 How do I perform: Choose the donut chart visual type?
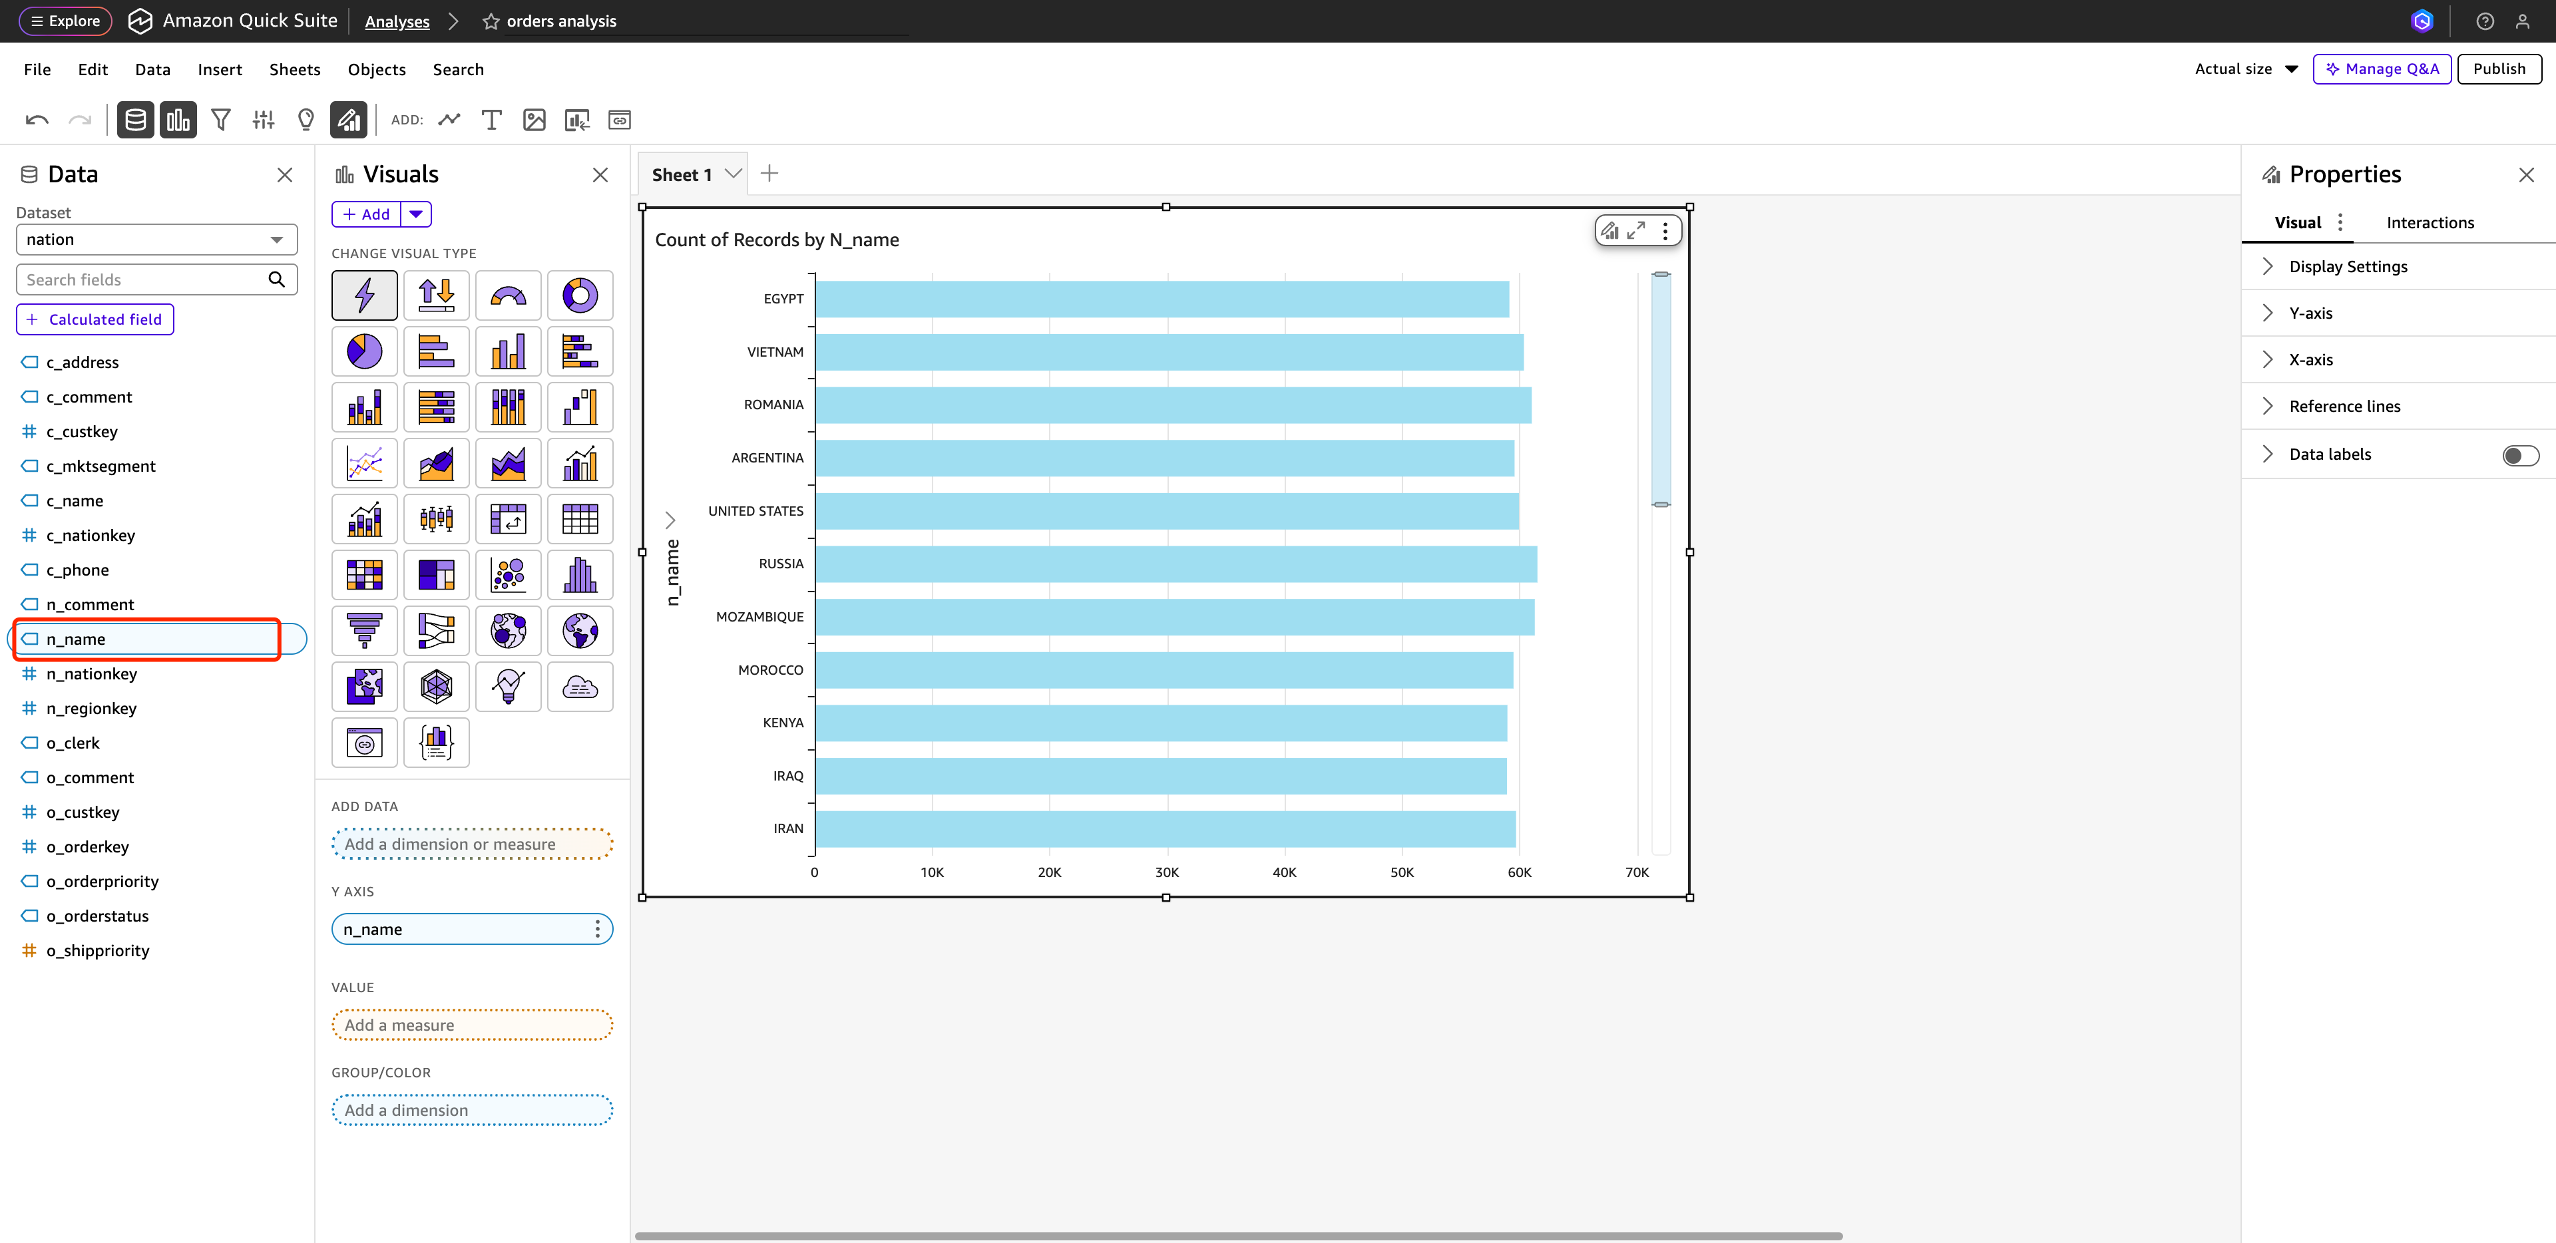pyautogui.click(x=580, y=295)
